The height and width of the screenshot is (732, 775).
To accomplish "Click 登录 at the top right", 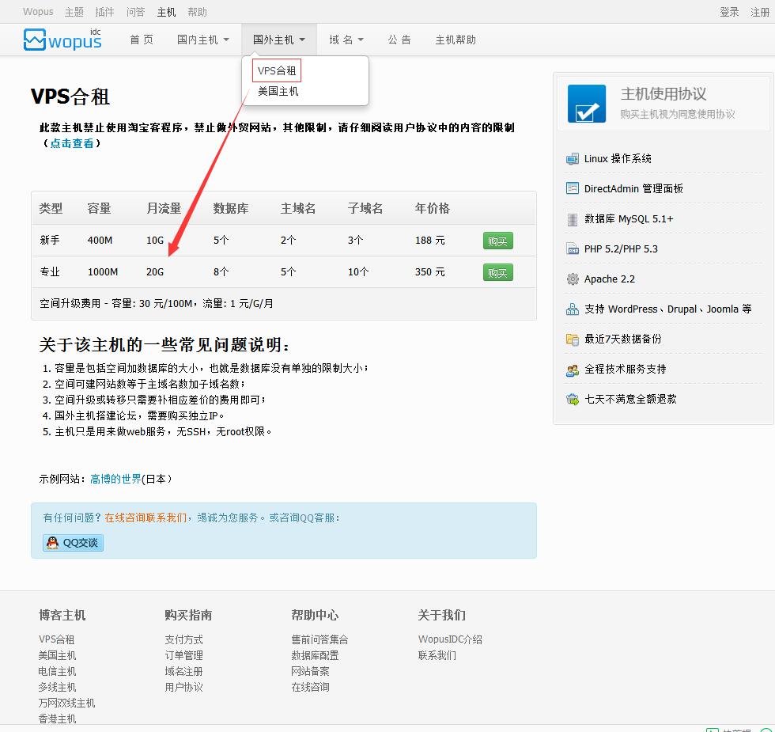I will click(728, 11).
